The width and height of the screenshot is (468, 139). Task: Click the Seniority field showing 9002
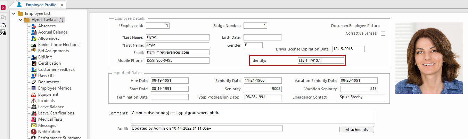coord(263,89)
